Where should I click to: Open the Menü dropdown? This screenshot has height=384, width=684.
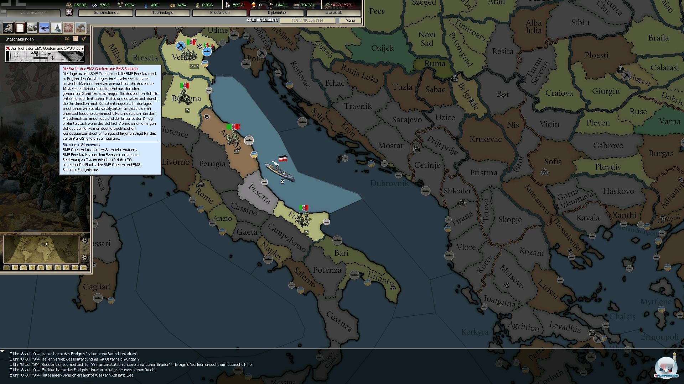coord(350,20)
